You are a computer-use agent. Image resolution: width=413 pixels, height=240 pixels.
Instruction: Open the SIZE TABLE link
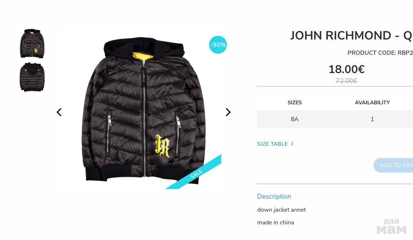(x=272, y=144)
